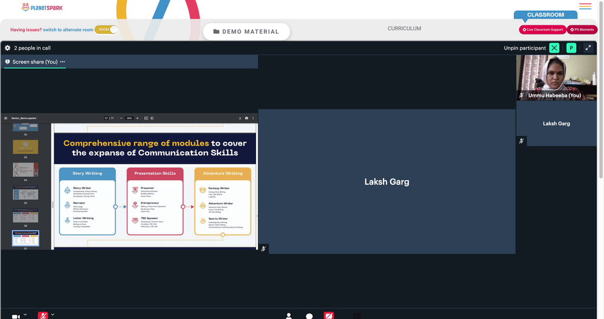Click Live Classroom Support button
The height and width of the screenshot is (319, 604).
tap(542, 30)
